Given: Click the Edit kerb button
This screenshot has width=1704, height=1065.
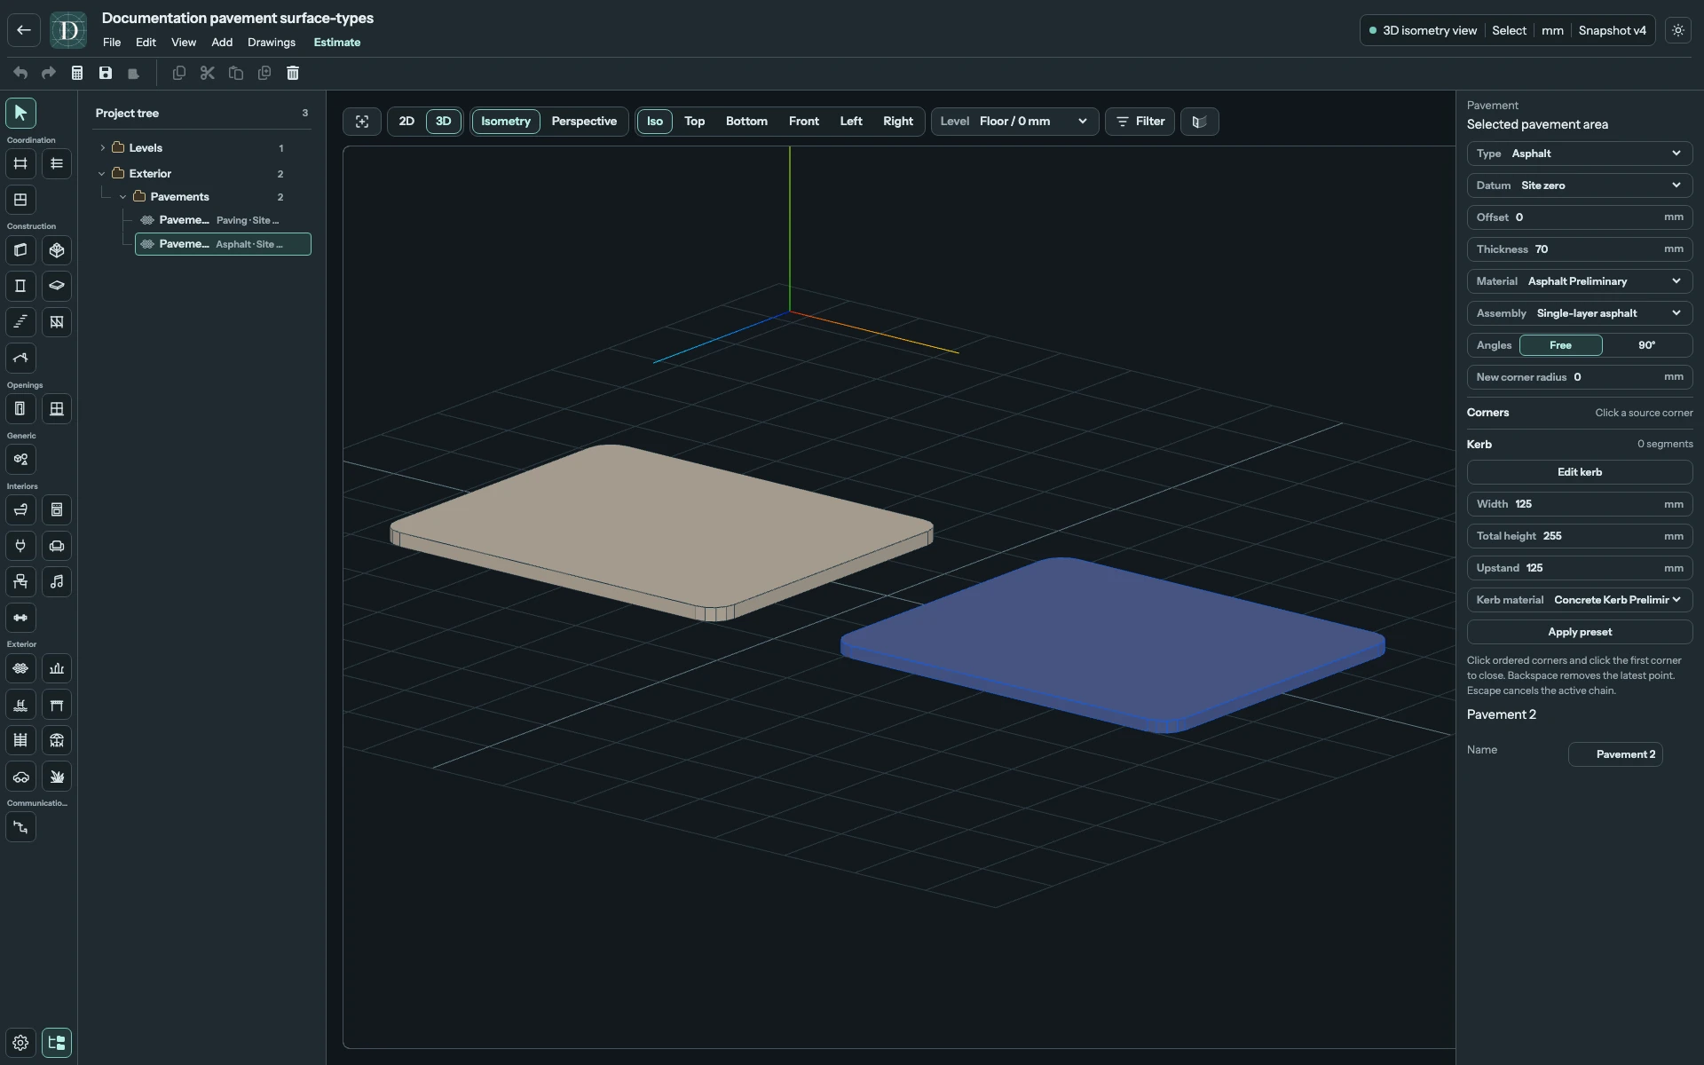Looking at the screenshot, I should click(x=1580, y=472).
